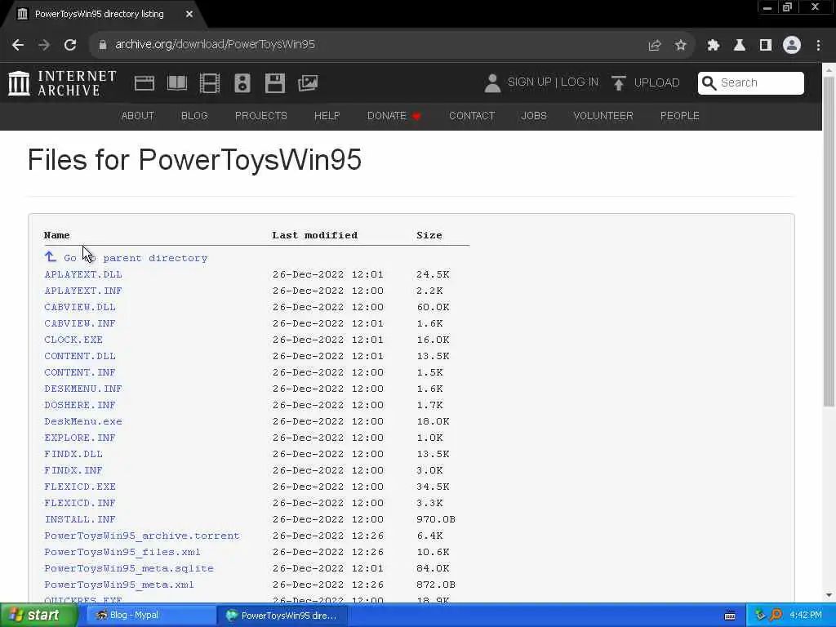Open the ABOUT menu item
Image resolution: width=836 pixels, height=627 pixels.
click(137, 116)
